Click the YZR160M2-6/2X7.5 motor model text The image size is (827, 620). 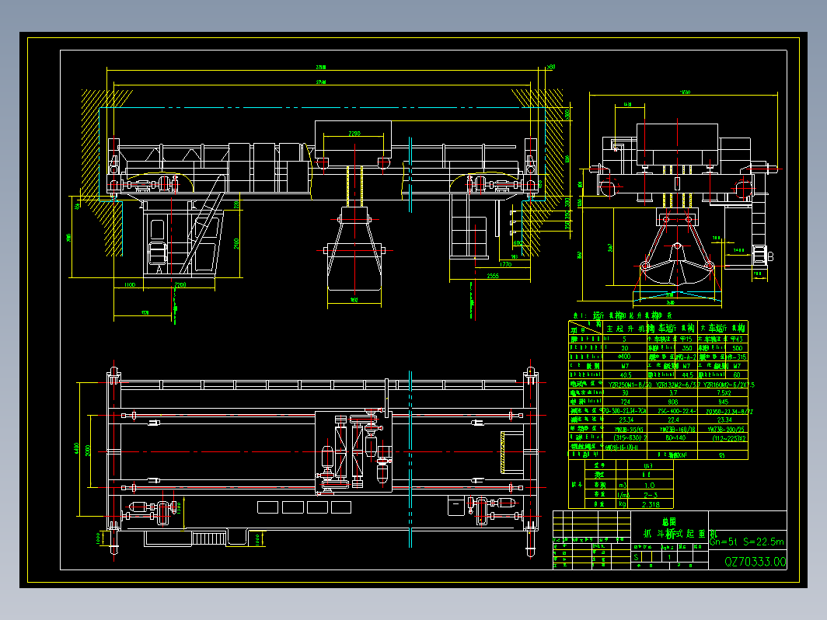tap(729, 385)
